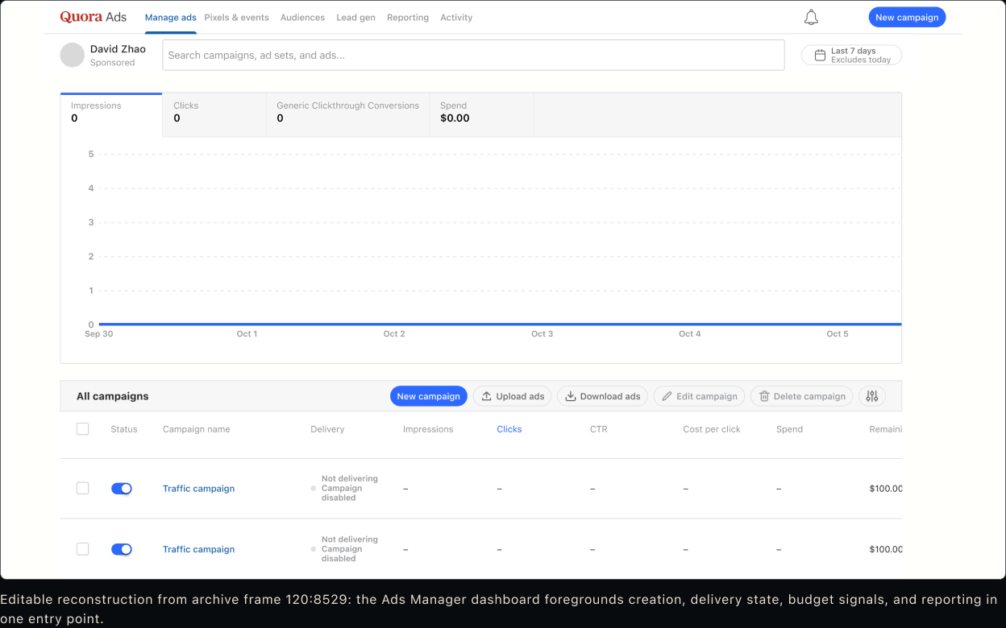Viewport: 1006px width, 628px height.
Task: Click the Download ads button
Action: 602,396
